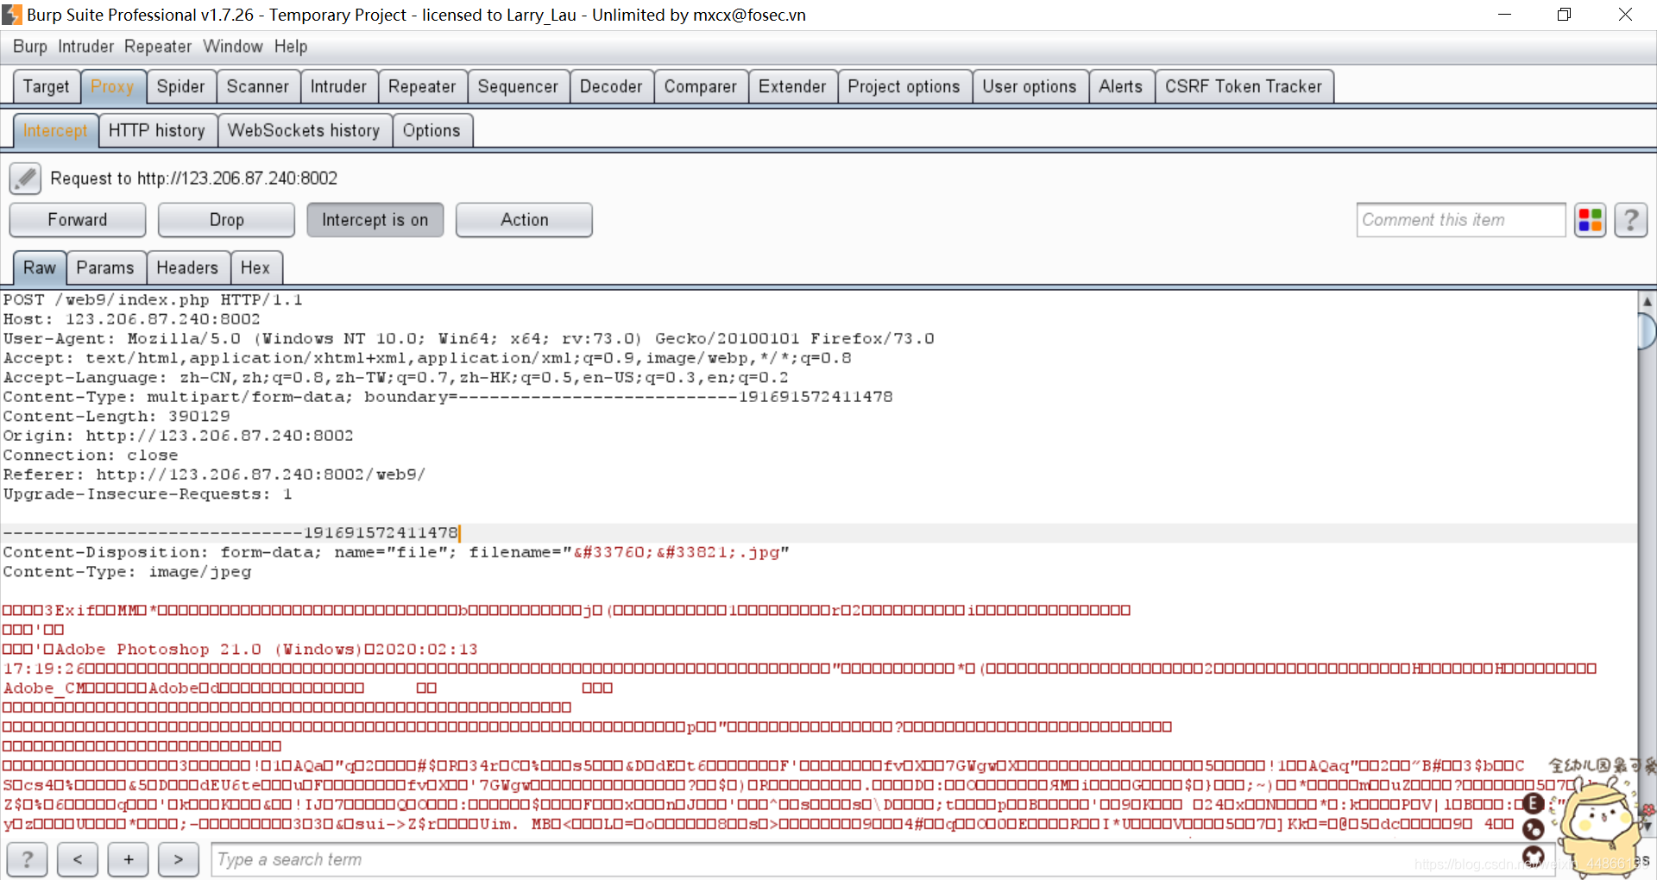Click the Host header line
Image resolution: width=1657 pixels, height=880 pixels.
(131, 319)
